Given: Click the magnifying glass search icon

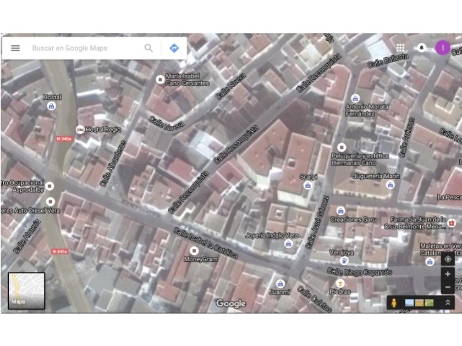Looking at the screenshot, I should pyautogui.click(x=149, y=48).
